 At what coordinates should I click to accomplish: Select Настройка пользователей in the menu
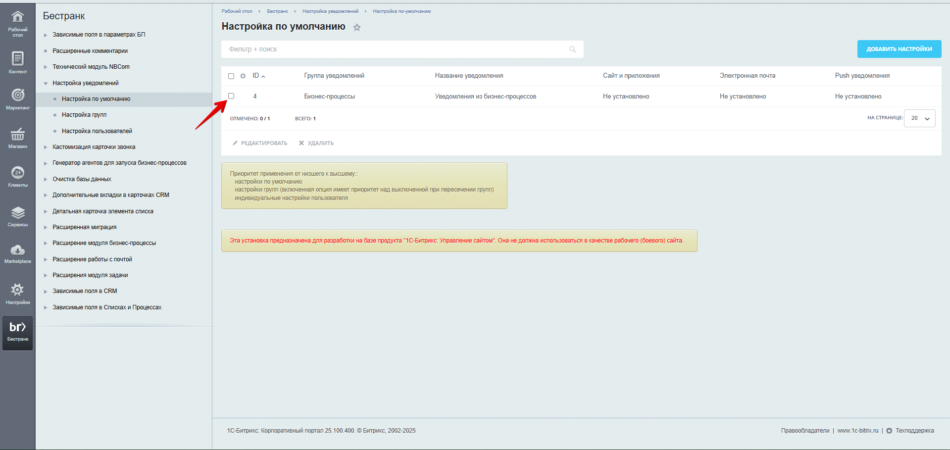[x=97, y=131]
